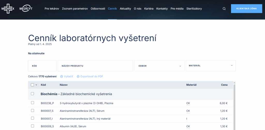The width and height of the screenshot is (265, 130).
Task: Go to Odbornosti
Action: tap(98, 9)
